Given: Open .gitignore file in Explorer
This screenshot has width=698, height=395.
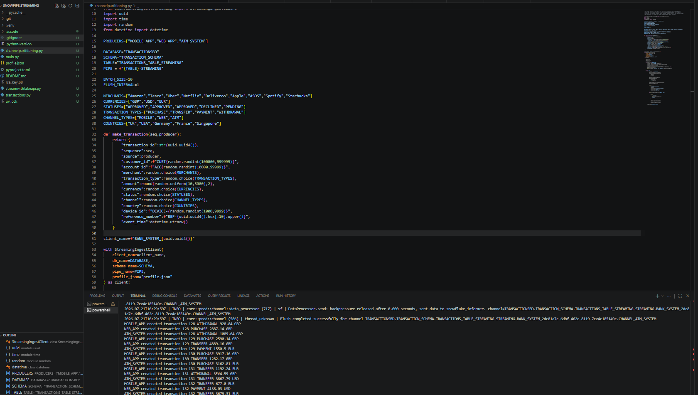Looking at the screenshot, I should click(x=42, y=38).
